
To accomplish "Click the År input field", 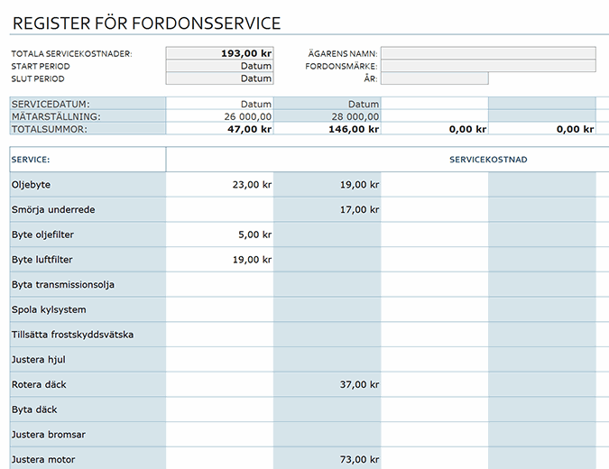I will point(434,78).
